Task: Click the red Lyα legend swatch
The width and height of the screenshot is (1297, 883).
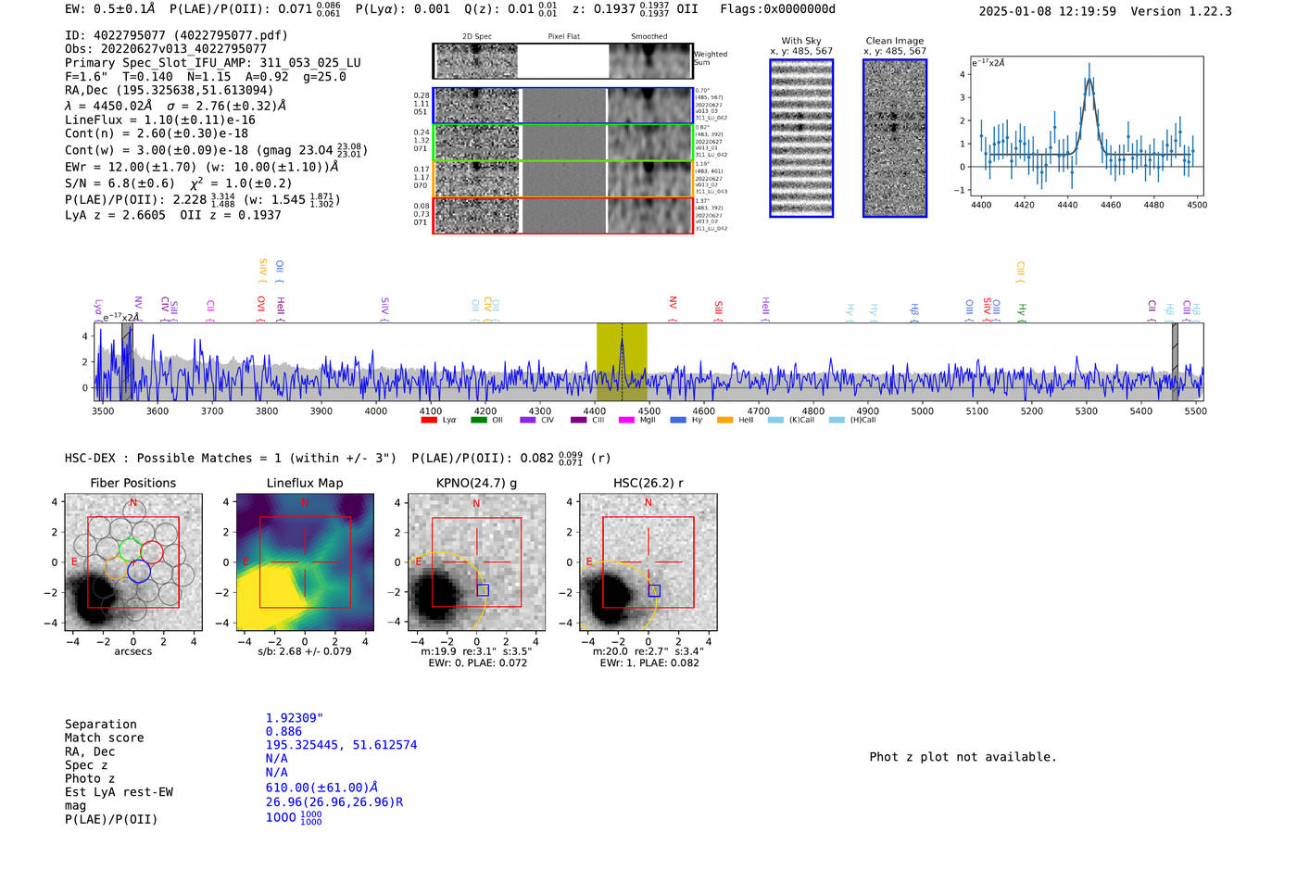Action: coord(429,420)
